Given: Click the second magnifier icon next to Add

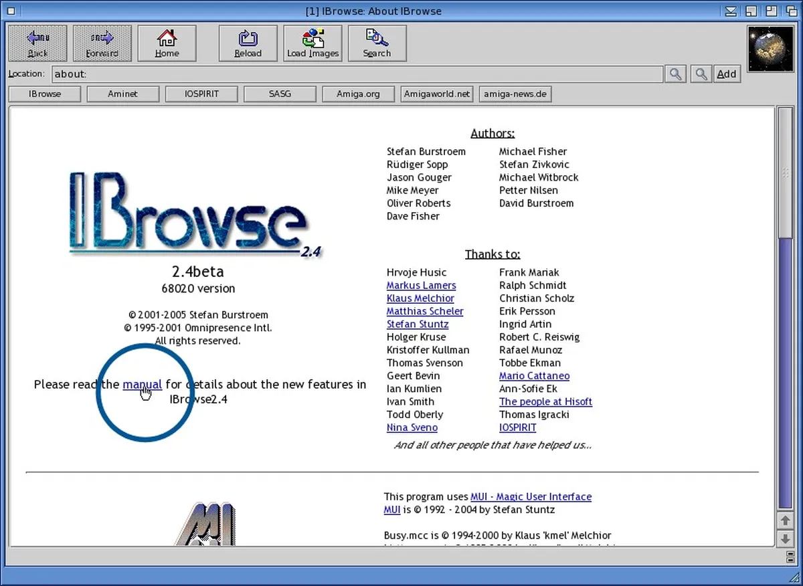Looking at the screenshot, I should [x=701, y=74].
